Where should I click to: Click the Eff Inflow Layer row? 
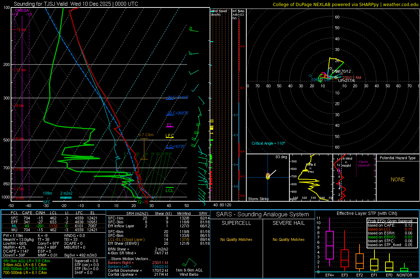159,226
